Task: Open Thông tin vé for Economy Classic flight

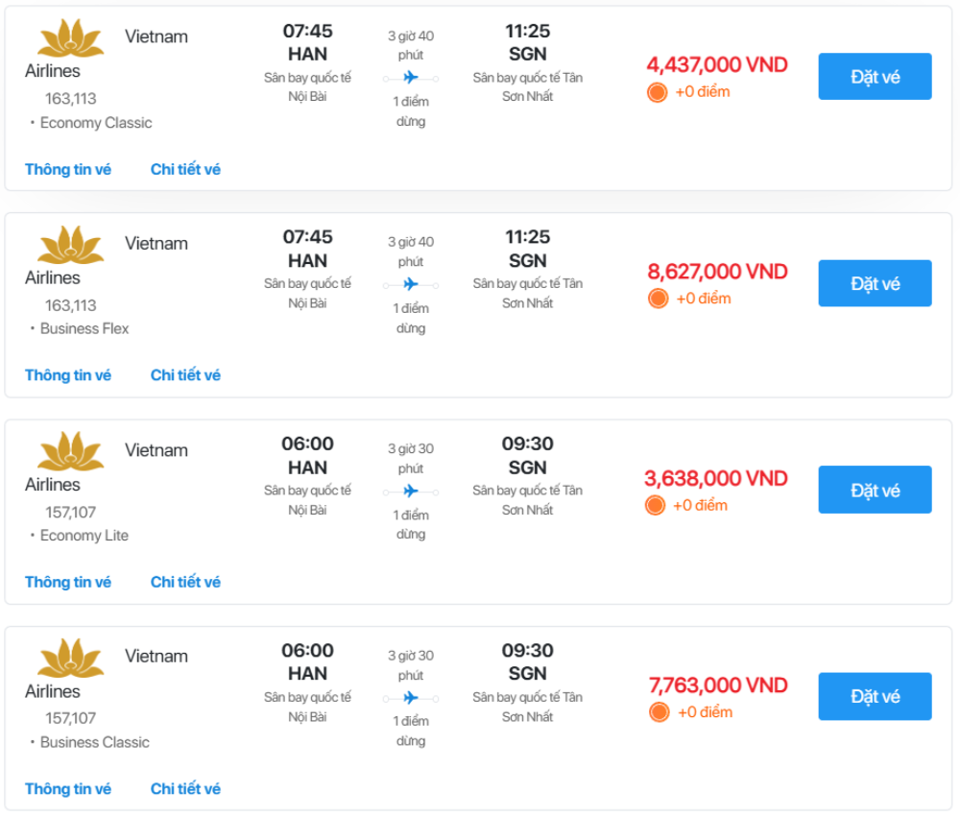Action: tap(68, 169)
